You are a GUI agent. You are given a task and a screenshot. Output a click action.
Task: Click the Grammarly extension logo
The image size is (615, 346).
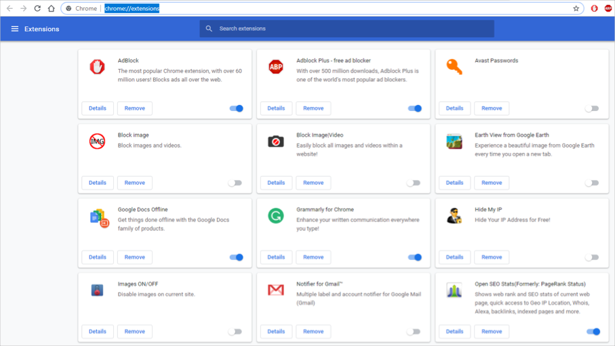click(x=275, y=215)
